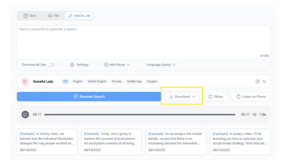Image resolution: width=284 pixels, height=165 pixels.
Task: Expand the Add Pause dropdown
Action: tap(117, 65)
